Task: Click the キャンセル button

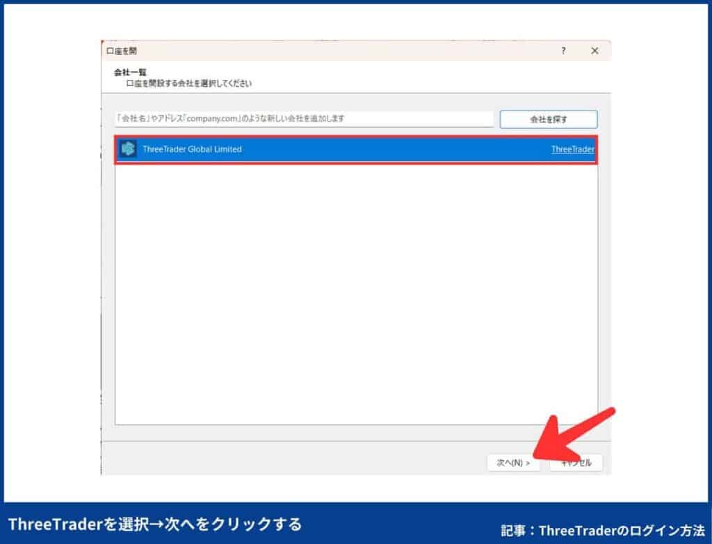Action: coord(576,463)
